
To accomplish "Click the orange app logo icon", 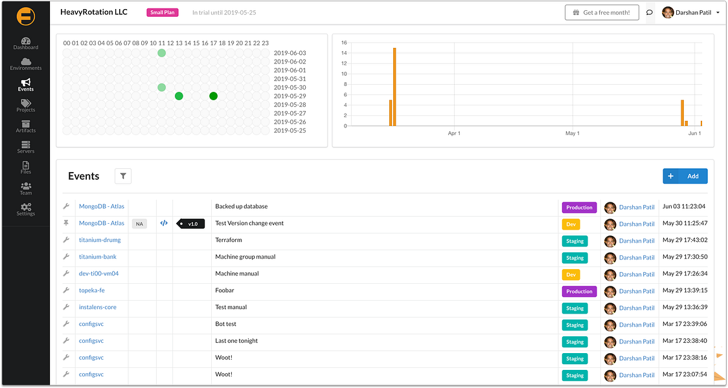I will [x=25, y=16].
